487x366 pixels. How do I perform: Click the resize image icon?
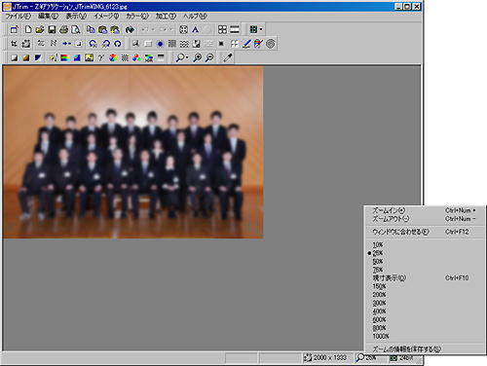pyautogui.click(x=26, y=44)
